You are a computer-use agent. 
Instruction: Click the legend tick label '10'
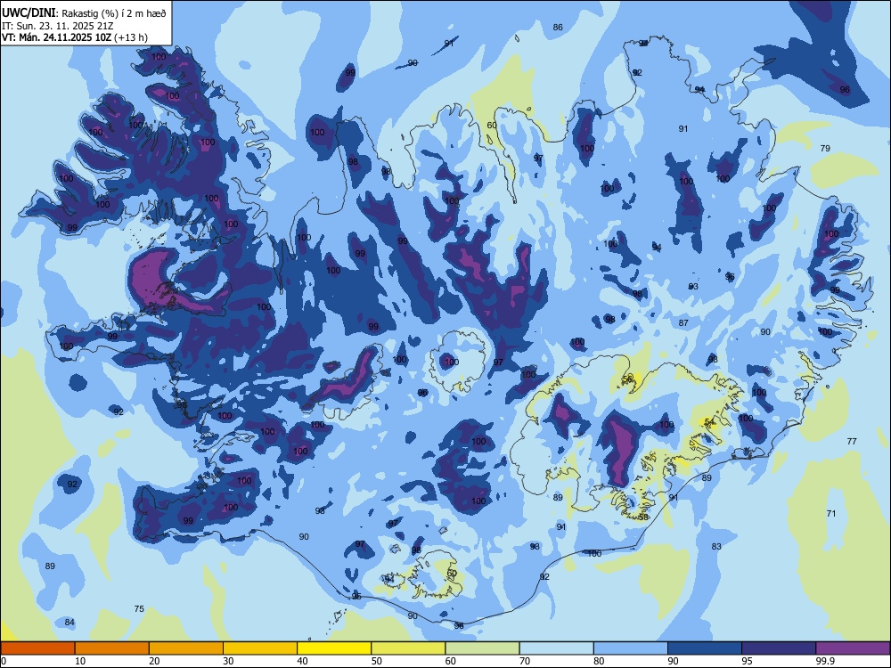click(80, 661)
